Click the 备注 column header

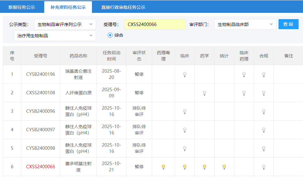289,56
